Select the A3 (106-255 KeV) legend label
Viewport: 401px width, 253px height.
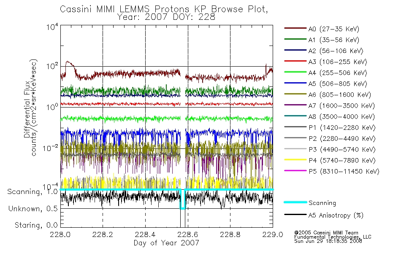tap(338, 62)
